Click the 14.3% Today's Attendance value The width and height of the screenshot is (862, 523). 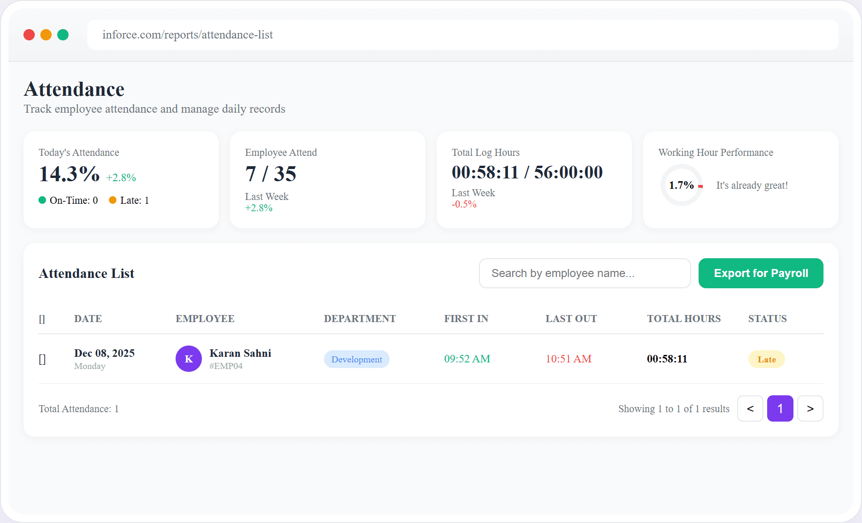pyautogui.click(x=69, y=174)
